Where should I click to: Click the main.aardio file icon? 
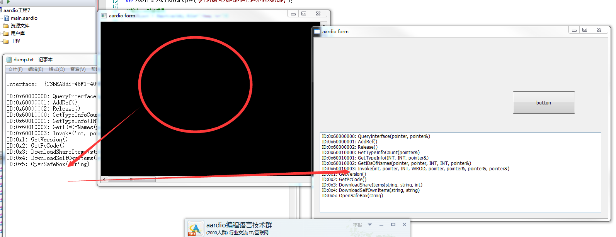[7, 18]
